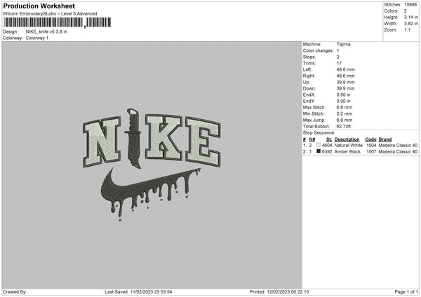Click the Description column header
The height and width of the screenshot is (297, 421).
347,139
